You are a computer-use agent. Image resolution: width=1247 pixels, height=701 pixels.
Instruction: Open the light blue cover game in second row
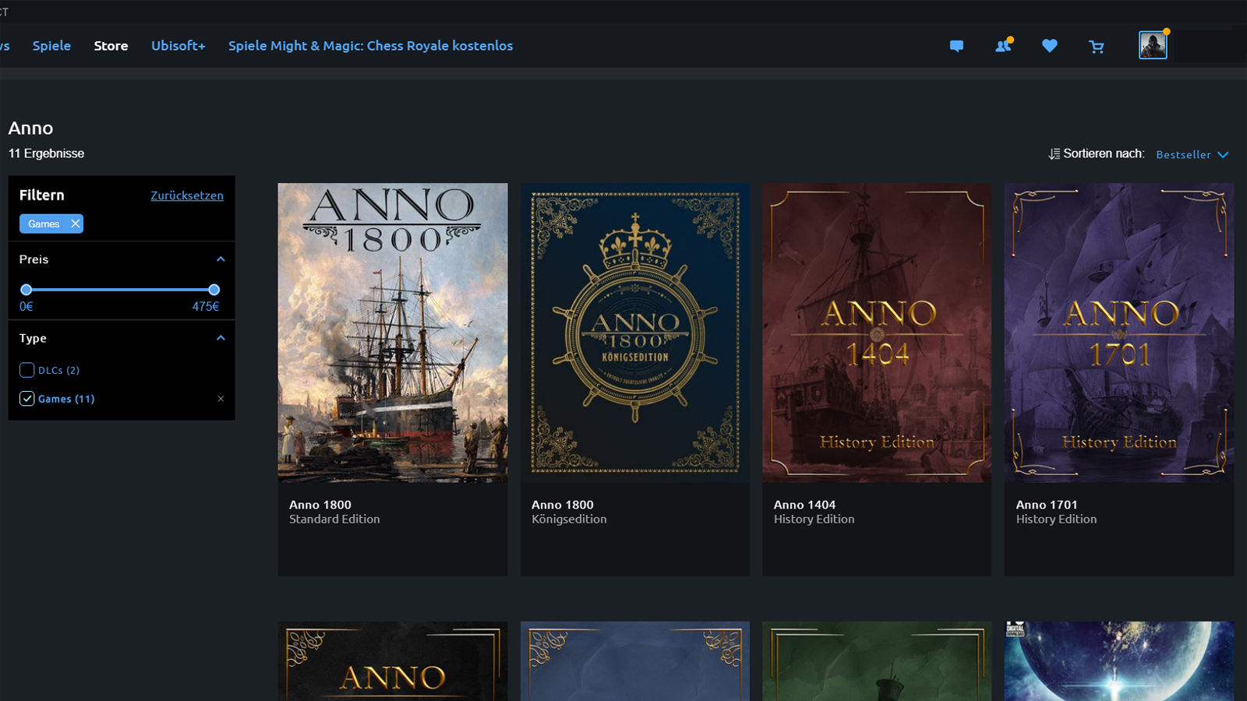tap(635, 661)
